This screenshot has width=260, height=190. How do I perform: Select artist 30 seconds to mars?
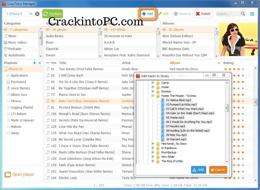[x=129, y=36]
